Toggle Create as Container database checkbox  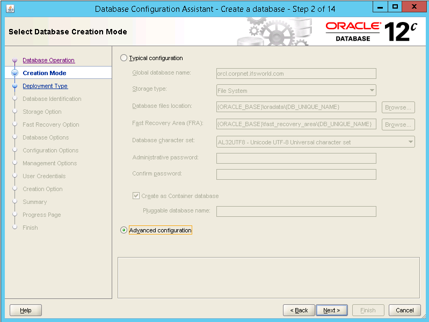[136, 196]
